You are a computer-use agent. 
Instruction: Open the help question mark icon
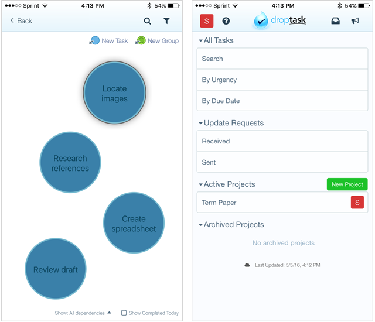tap(226, 21)
